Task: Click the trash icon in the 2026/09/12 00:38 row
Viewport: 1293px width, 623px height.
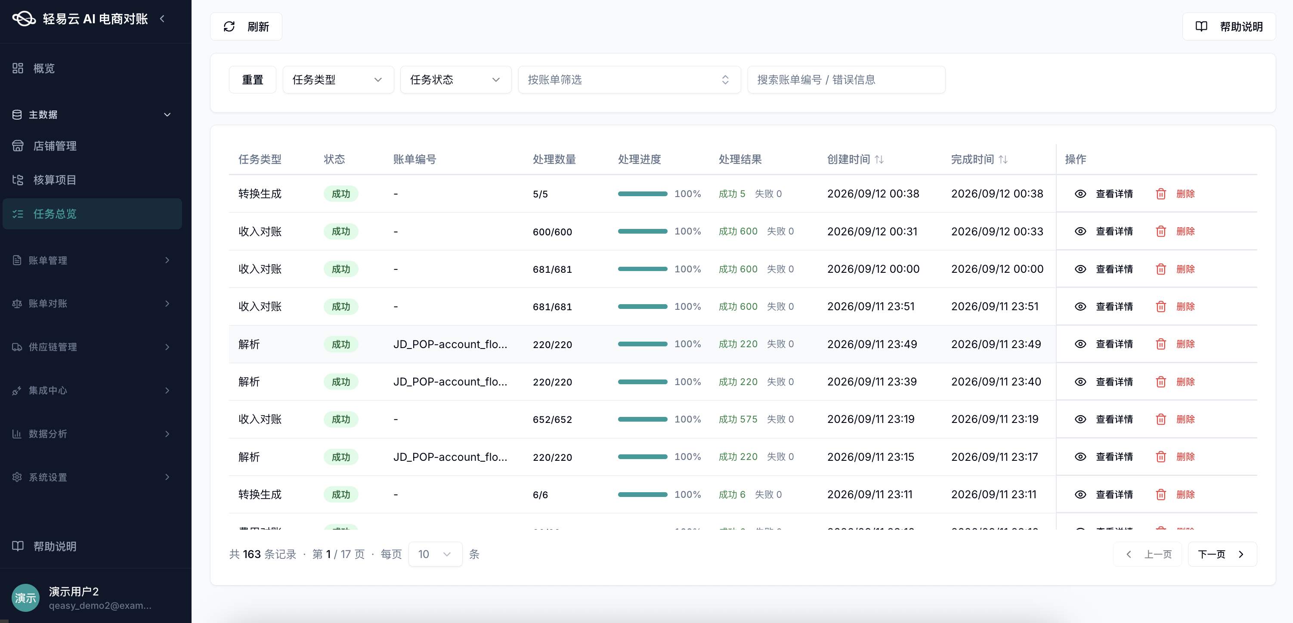Action: (x=1161, y=194)
